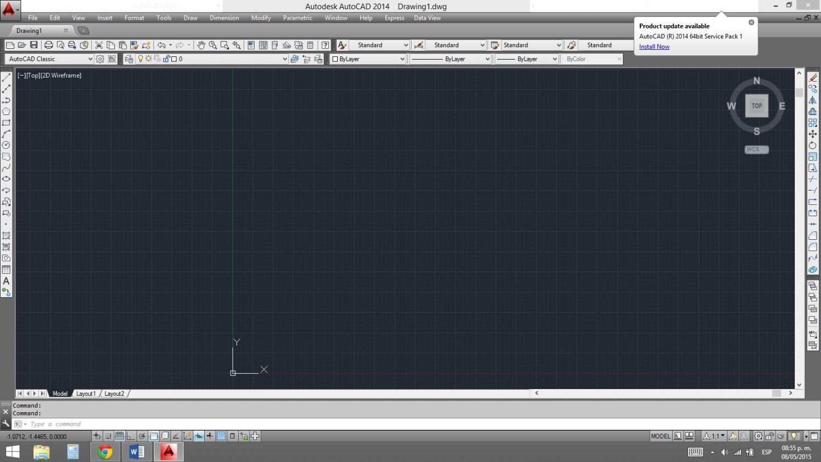
Task: Toggle Infer Constraints in status bar
Action: point(97,436)
